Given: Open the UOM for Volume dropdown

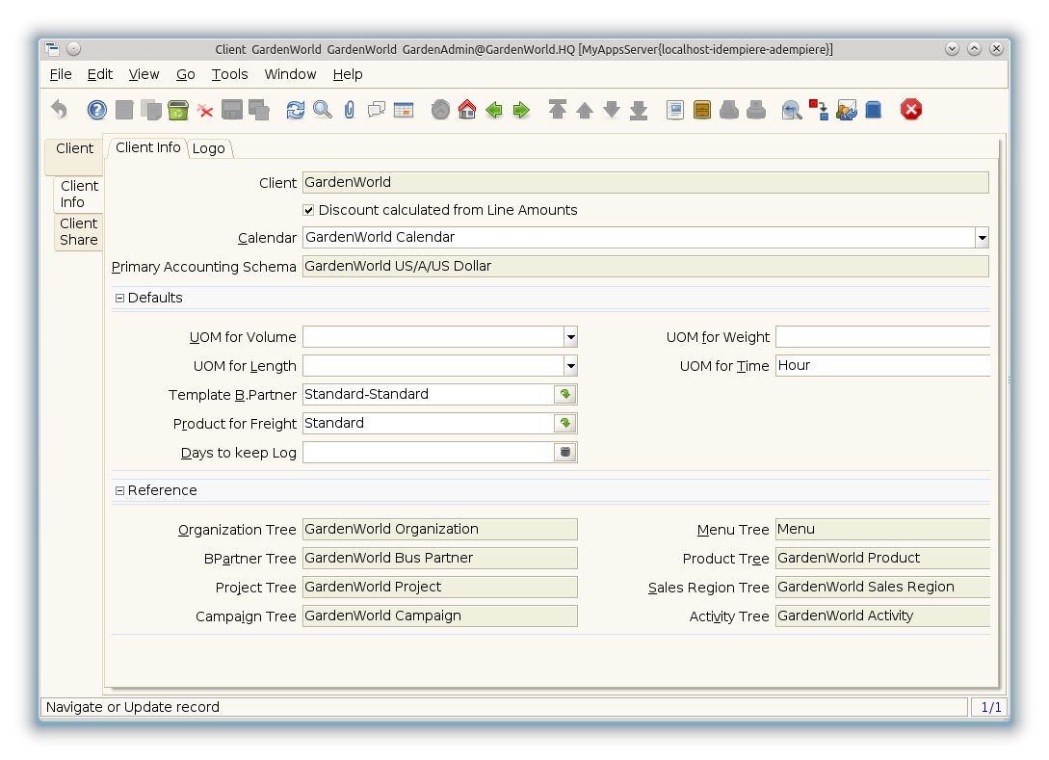Looking at the screenshot, I should pyautogui.click(x=570, y=337).
